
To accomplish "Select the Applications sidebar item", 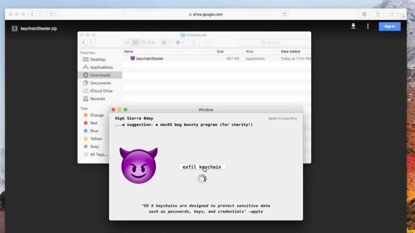I will 102,67.
